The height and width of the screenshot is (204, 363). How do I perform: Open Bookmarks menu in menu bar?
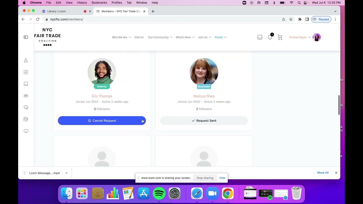coord(99,3)
